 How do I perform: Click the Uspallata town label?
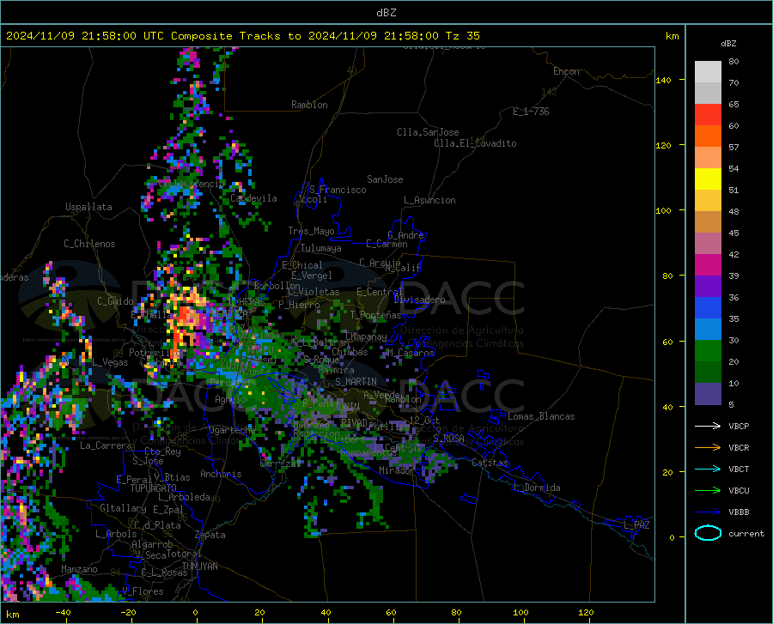(88, 207)
